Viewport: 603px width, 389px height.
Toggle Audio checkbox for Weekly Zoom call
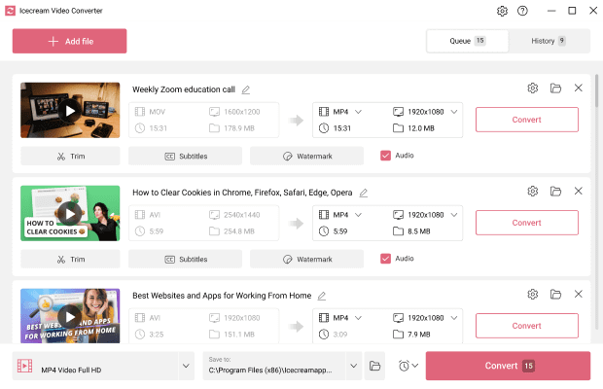(x=385, y=156)
